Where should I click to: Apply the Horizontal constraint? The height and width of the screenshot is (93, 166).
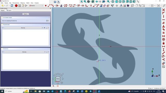point(164,20)
